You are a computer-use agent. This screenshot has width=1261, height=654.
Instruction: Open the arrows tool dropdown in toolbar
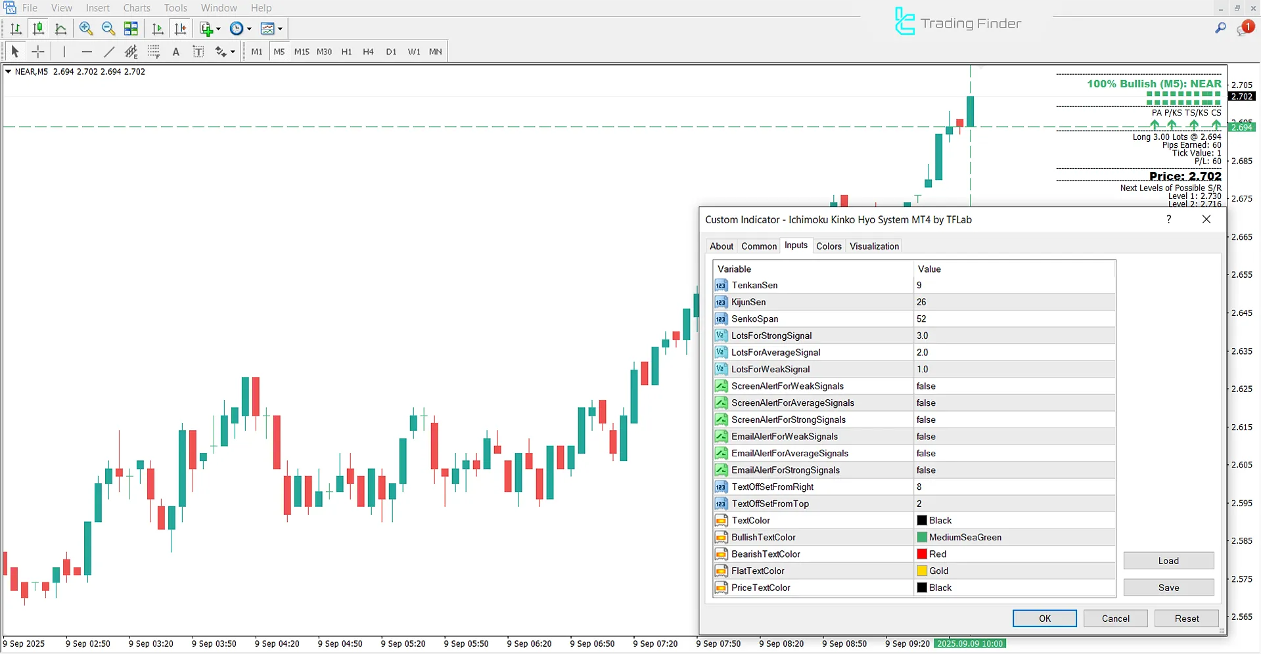tap(231, 51)
